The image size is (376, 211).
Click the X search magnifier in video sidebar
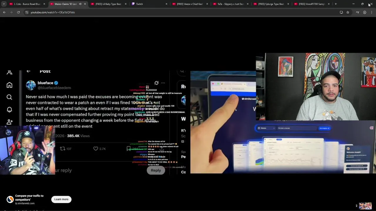(x=9, y=97)
